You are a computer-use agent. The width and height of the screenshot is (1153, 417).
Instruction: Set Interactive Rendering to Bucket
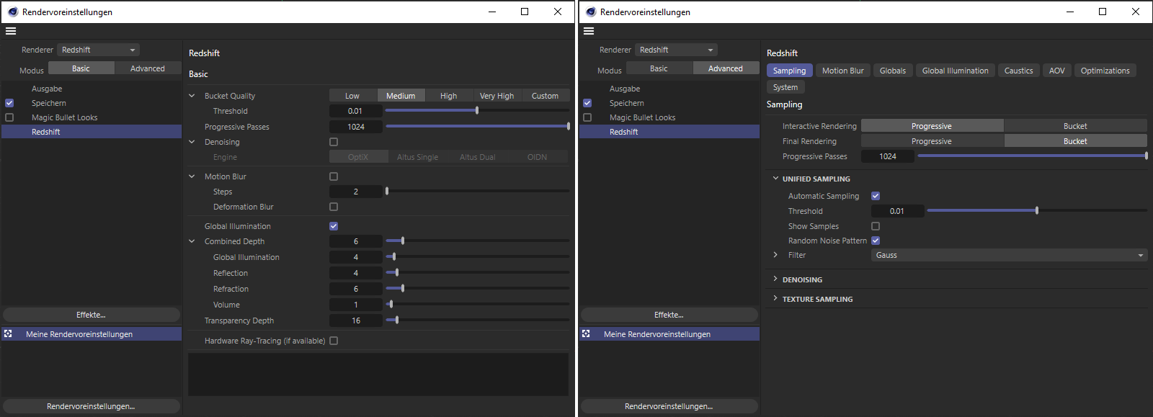[x=1074, y=126]
